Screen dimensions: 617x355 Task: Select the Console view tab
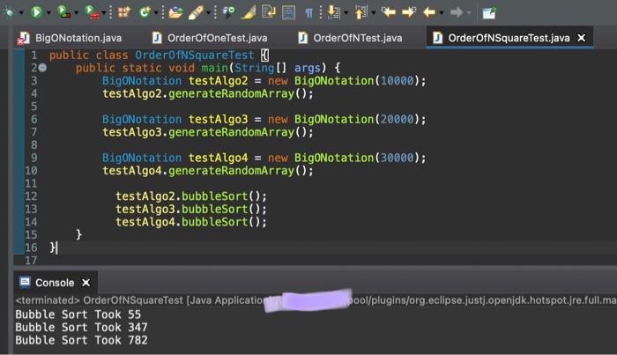(x=55, y=283)
